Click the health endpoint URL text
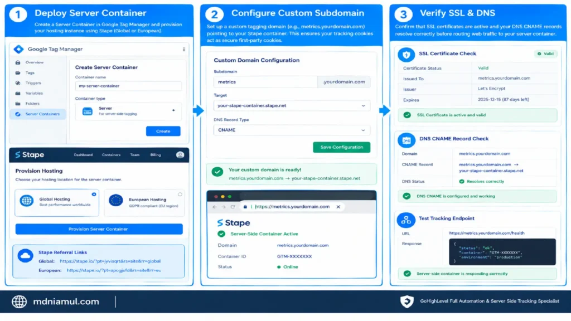This screenshot has height=321, width=571. [x=486, y=234]
